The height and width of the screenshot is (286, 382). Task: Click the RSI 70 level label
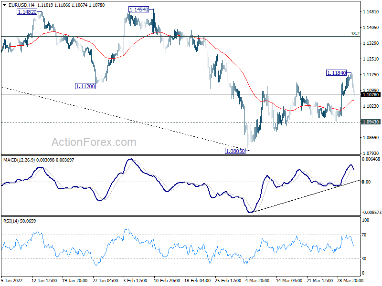[364, 235]
